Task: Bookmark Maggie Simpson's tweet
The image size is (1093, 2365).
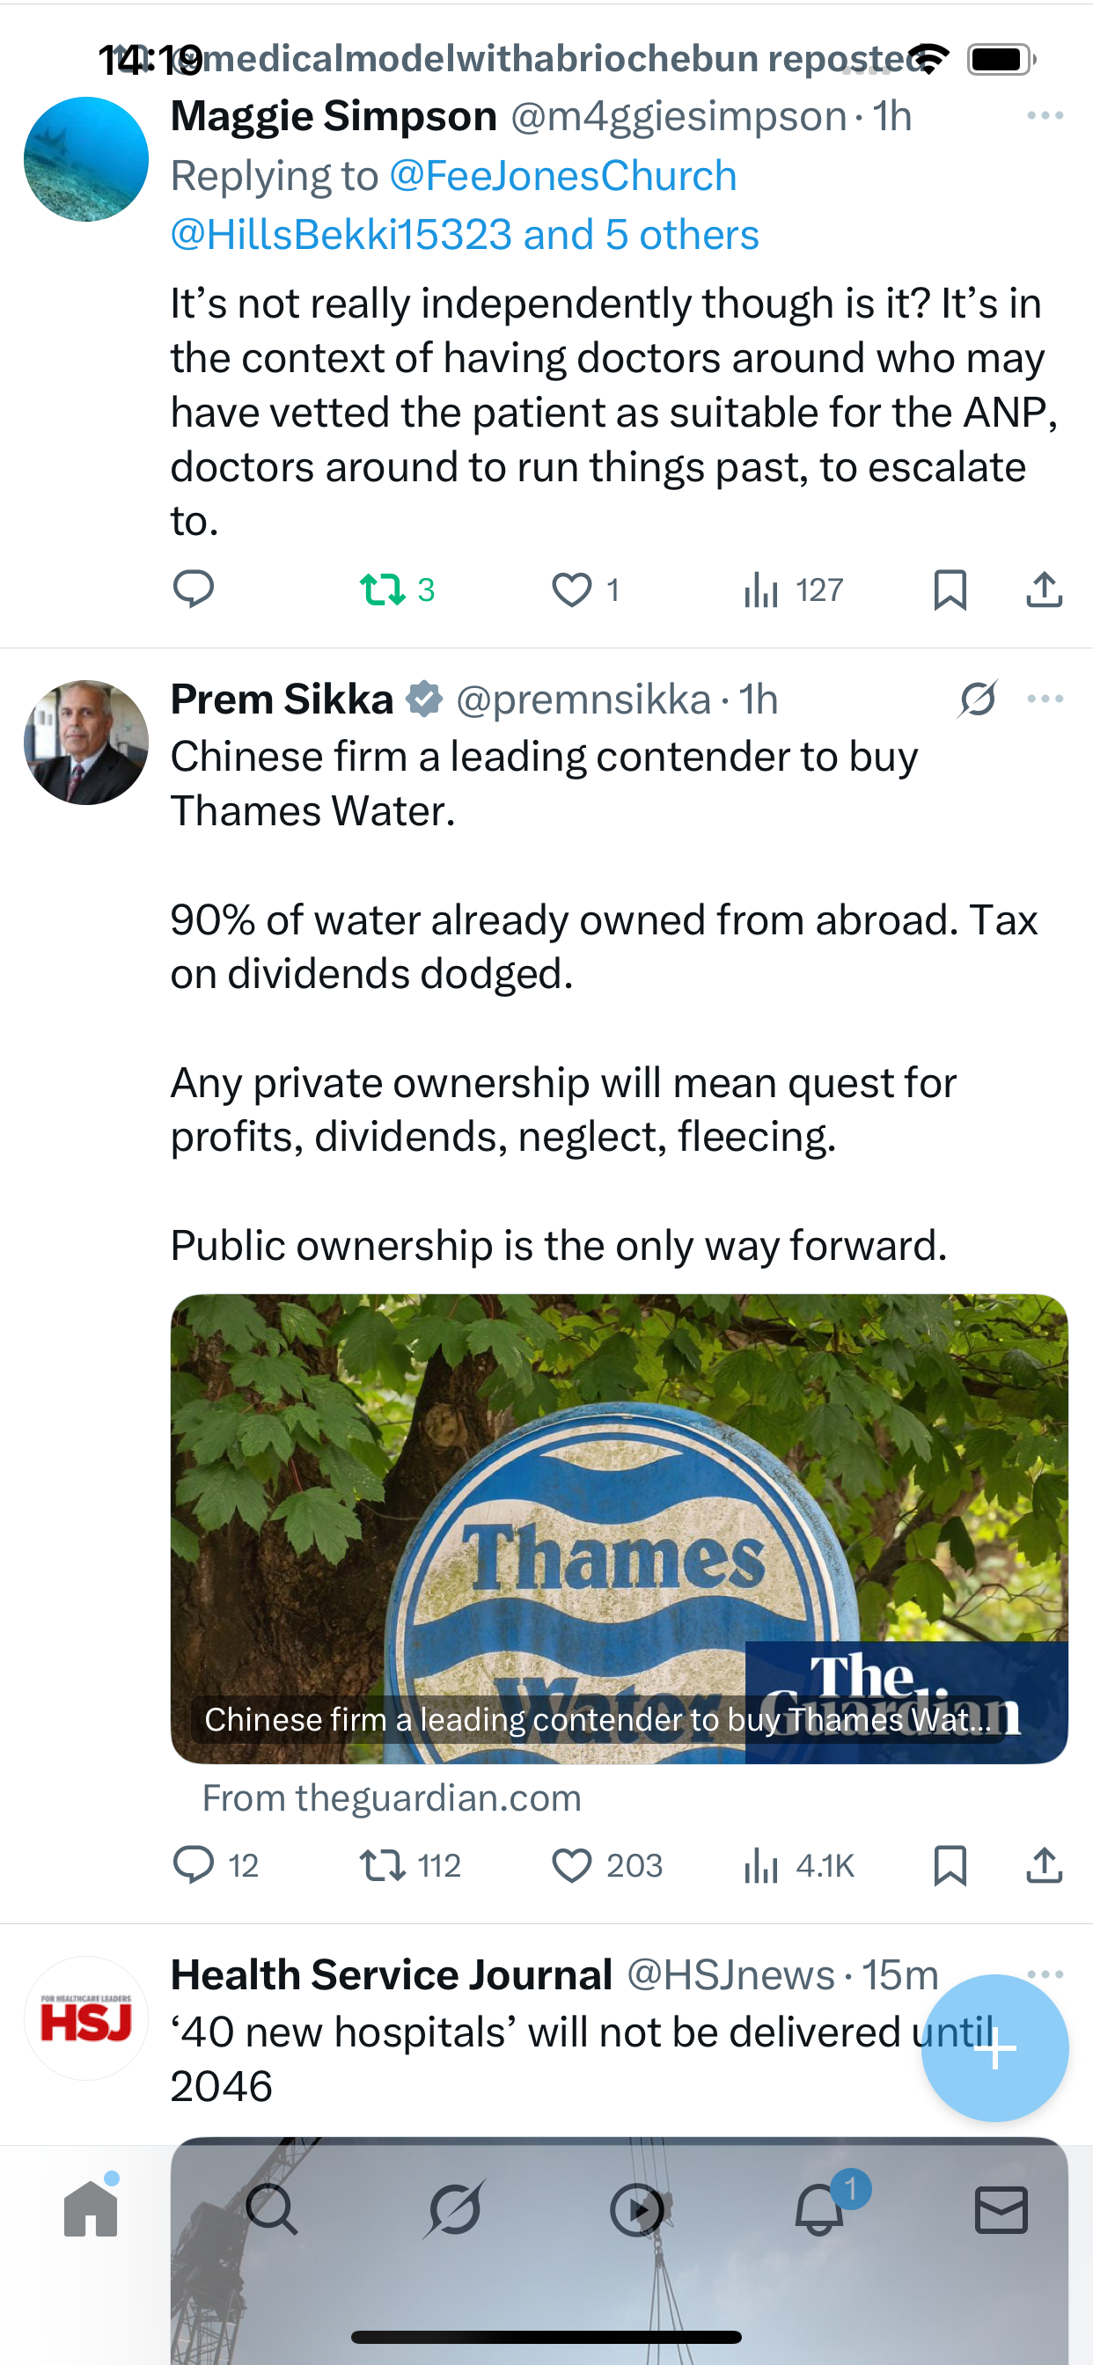Action: point(950,589)
